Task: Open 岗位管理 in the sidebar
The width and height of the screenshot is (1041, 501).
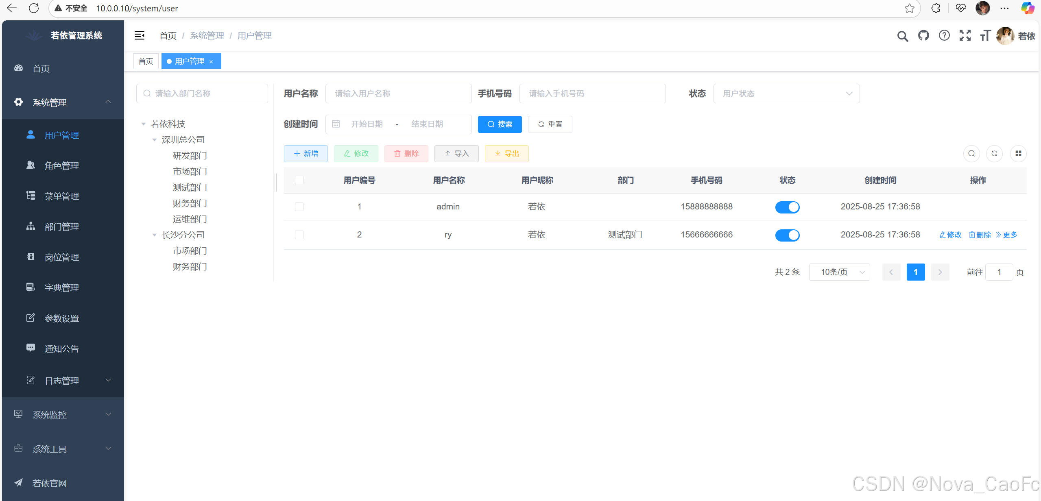Action: click(63, 257)
